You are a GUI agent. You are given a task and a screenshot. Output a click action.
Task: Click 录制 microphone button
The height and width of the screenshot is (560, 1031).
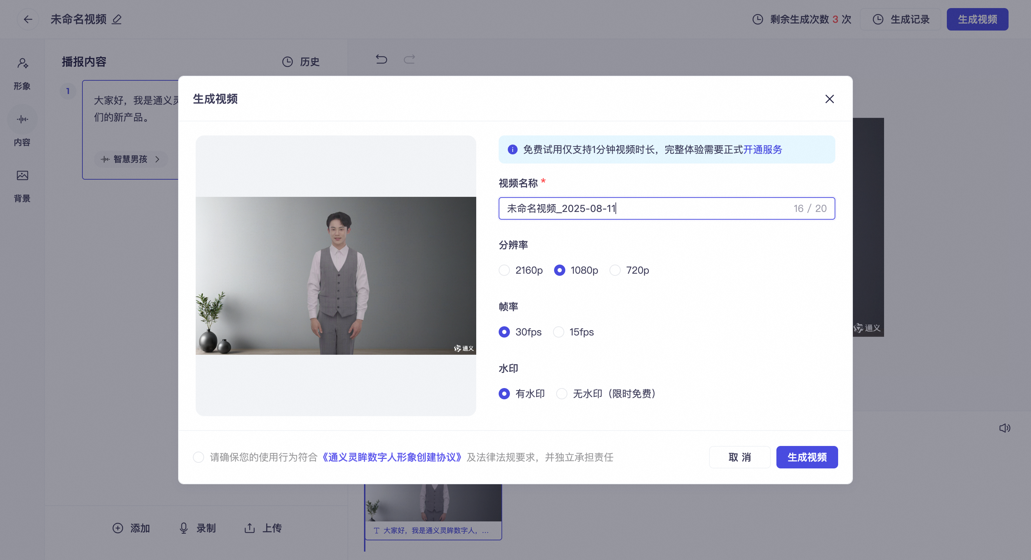tap(197, 528)
